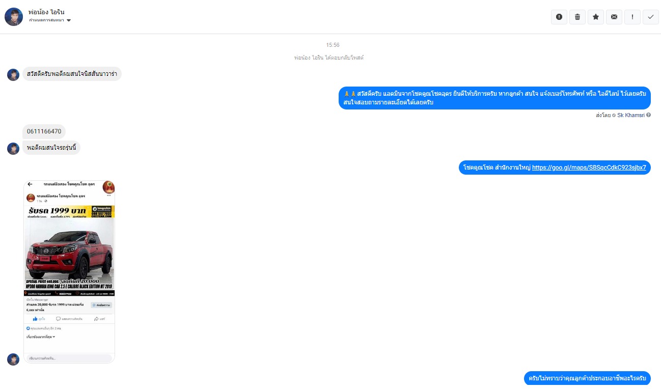Click avatar next to พอดีผมสนใจรถรุ่นนี้ message
The image size is (661, 389).
13,149
